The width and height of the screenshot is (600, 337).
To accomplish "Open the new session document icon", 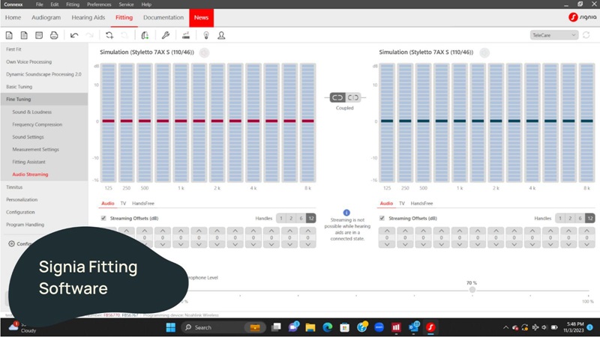I will pyautogui.click(x=9, y=35).
